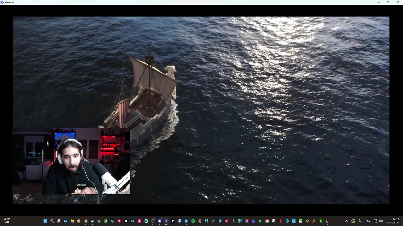Image resolution: width=403 pixels, height=226 pixels.
Task: Open Telegram from the taskbar
Action: pos(220,221)
